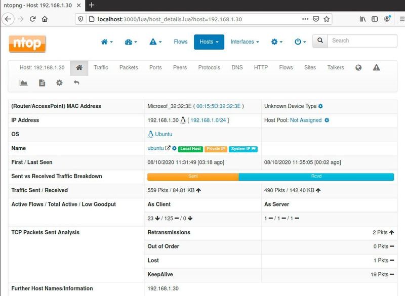
Task: Open the historical chart icon below host tabs
Action: click(23, 82)
